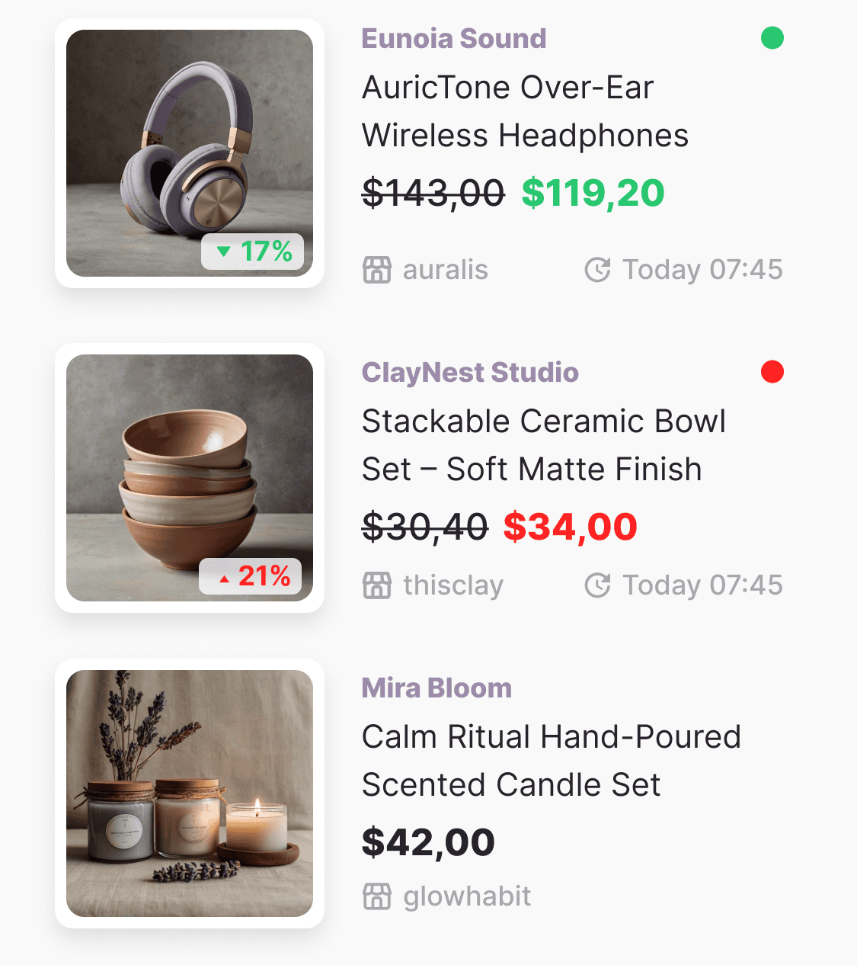This screenshot has height=965, width=857.
Task: Click the store icon beside thisclay
Action: (376, 585)
